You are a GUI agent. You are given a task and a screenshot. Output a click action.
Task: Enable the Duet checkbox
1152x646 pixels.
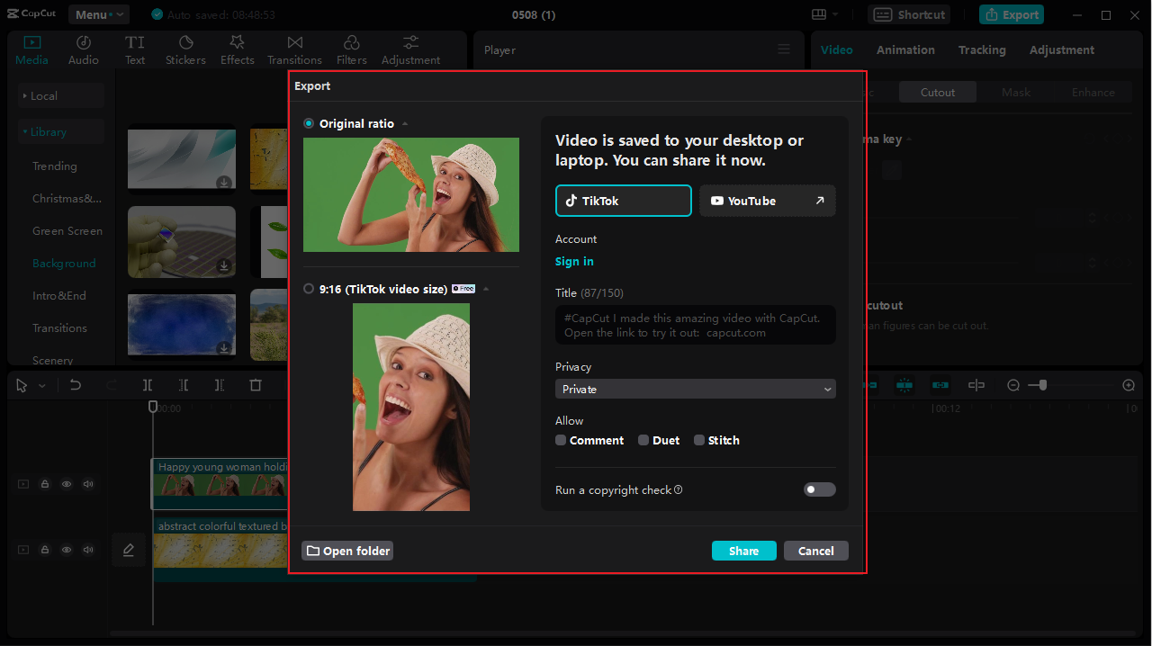[643, 440]
